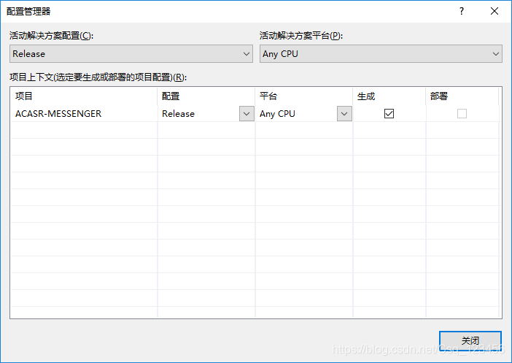This screenshot has height=363, width=512.
Task: Close the 配置管理器 dialog with the X
Action: click(494, 11)
